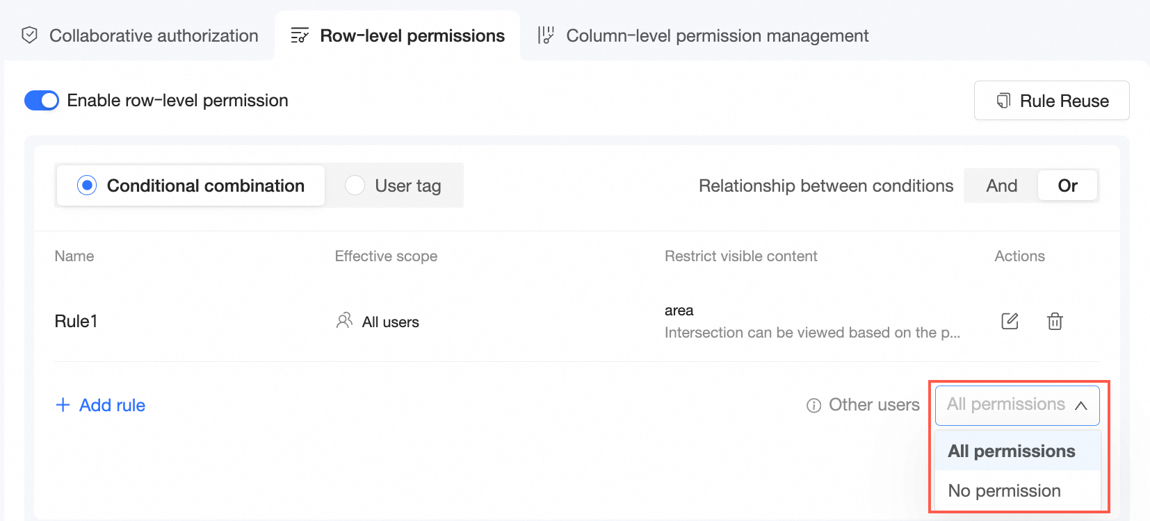The height and width of the screenshot is (521, 1150).
Task: Choose No permission from the dropdown list
Action: click(x=1004, y=490)
